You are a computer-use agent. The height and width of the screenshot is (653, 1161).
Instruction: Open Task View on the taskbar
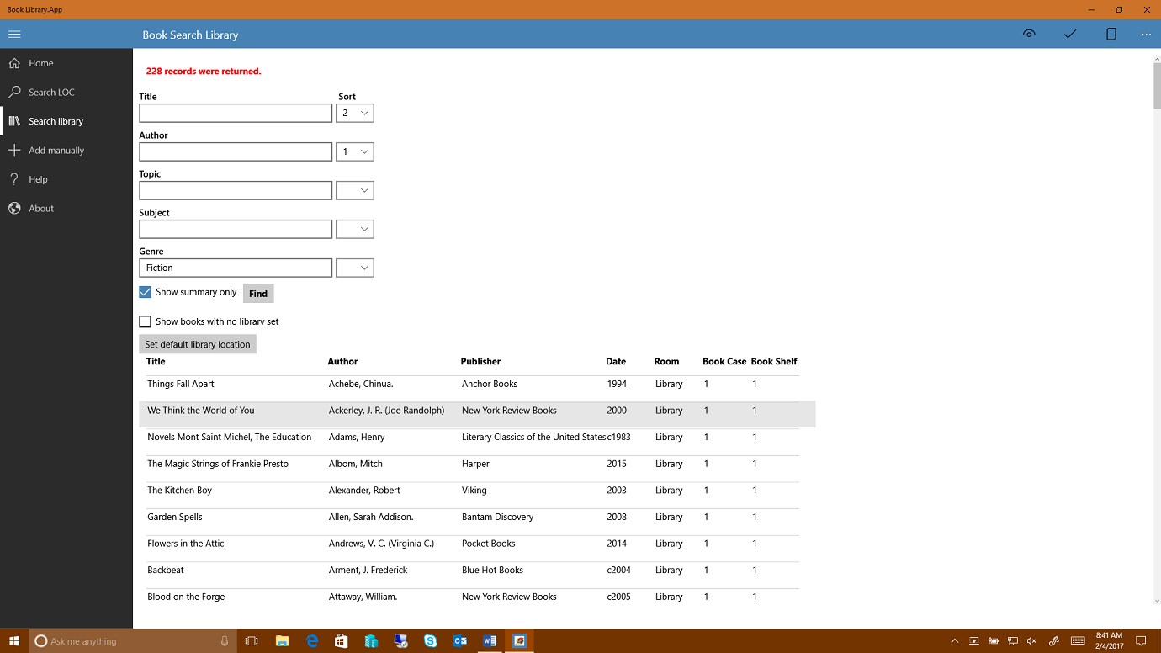pos(251,641)
